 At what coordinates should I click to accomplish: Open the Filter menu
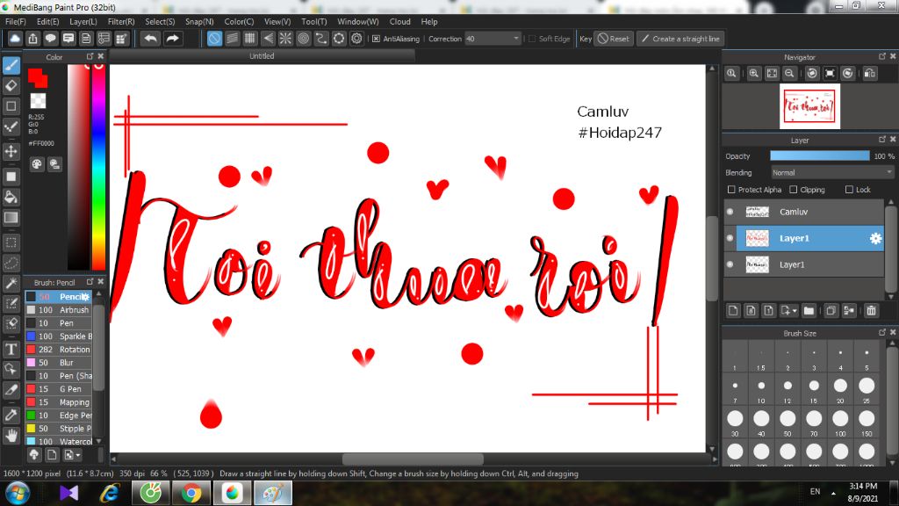coord(121,22)
